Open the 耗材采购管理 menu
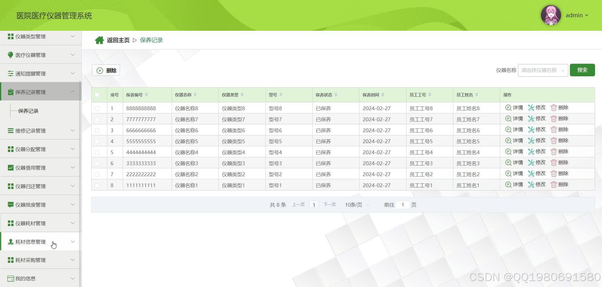 pyautogui.click(x=41, y=260)
